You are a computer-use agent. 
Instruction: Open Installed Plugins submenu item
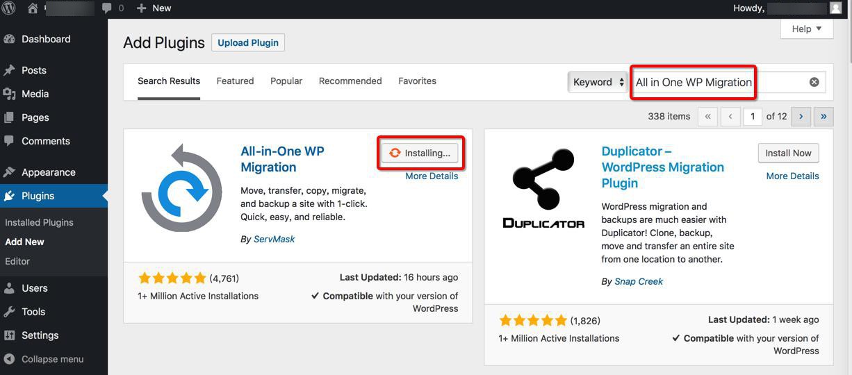click(39, 222)
